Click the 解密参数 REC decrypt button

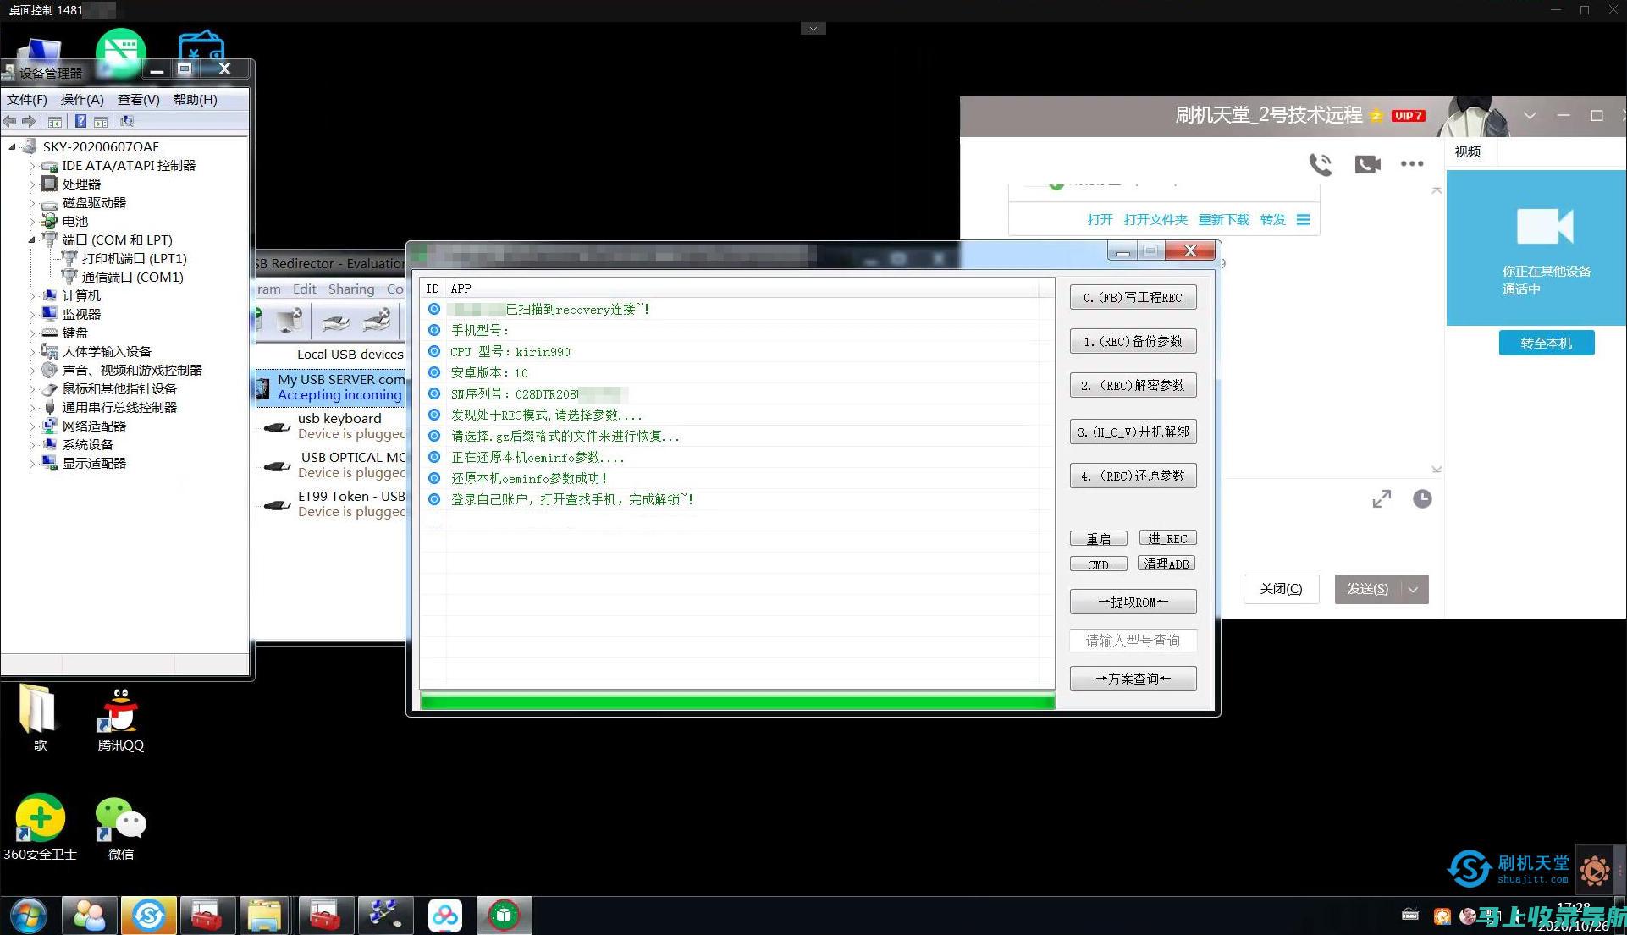pos(1133,385)
